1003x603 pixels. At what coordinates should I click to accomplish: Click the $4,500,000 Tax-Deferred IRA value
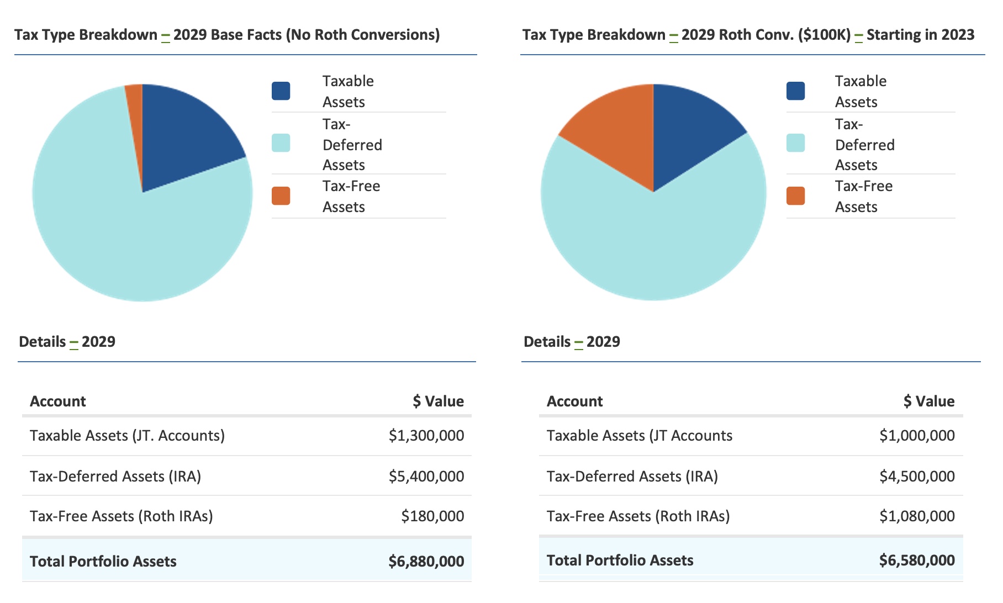917,476
